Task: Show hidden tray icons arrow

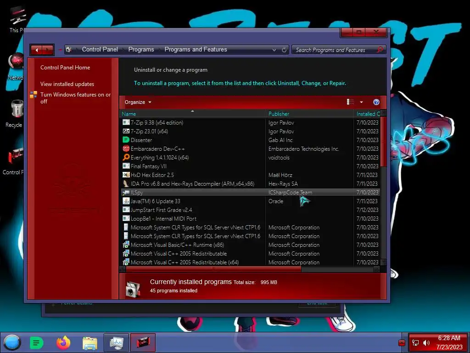Action: click(402, 343)
